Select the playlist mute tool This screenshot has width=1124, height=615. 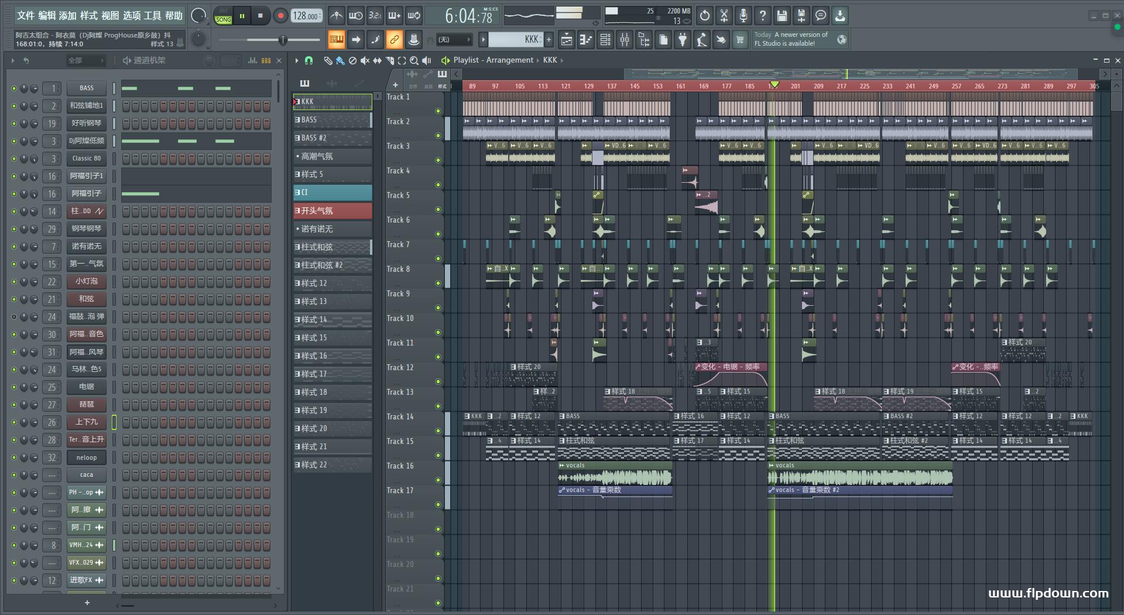point(365,60)
